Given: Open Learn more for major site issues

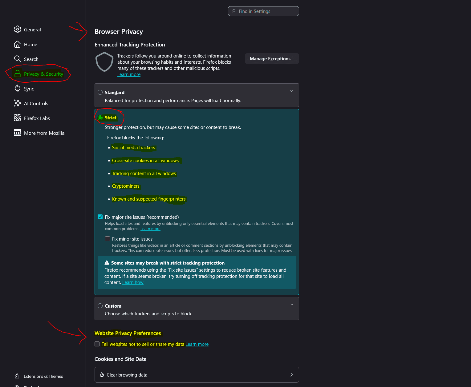Looking at the screenshot, I should [x=150, y=229].
